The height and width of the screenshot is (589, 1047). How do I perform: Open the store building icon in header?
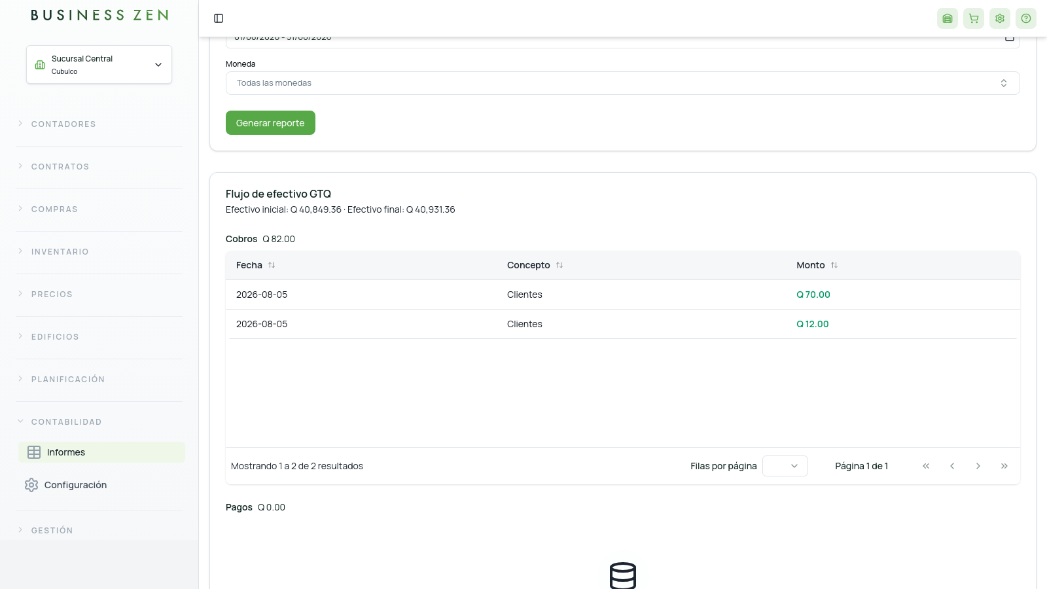coord(948,18)
